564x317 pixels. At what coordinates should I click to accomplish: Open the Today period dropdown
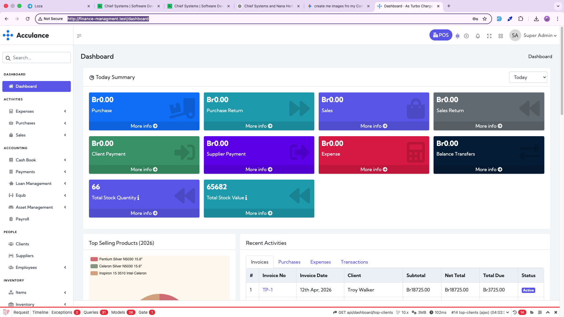click(x=528, y=77)
